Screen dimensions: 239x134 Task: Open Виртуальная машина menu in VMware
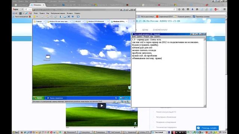pos(58,13)
